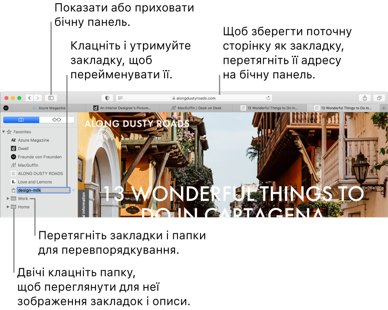Open the Azure Magazine tab
Viewport: 388px width, 310px height.
[49, 108]
